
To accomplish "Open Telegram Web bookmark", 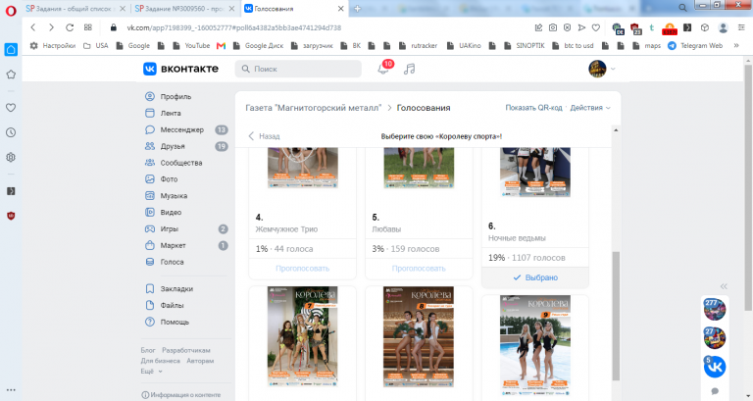I will point(695,46).
